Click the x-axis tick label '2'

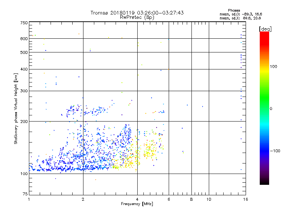[x=83, y=199]
